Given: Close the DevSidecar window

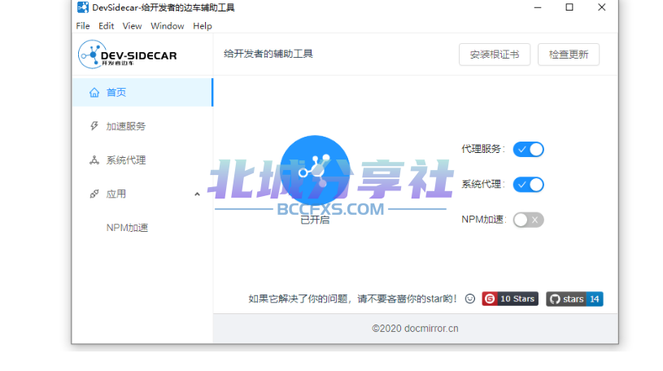Looking at the screenshot, I should (x=602, y=7).
